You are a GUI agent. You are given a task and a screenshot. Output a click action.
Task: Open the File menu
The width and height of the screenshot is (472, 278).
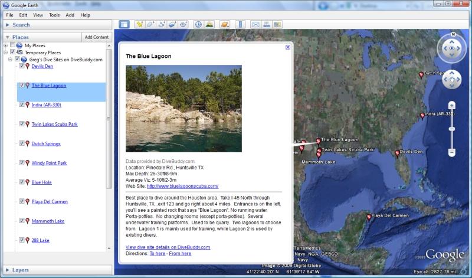coord(9,15)
